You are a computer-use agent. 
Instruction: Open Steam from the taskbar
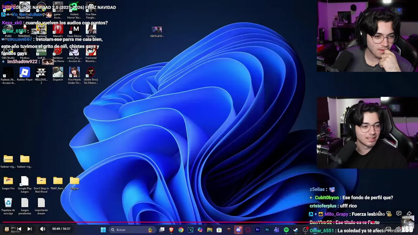point(296,230)
